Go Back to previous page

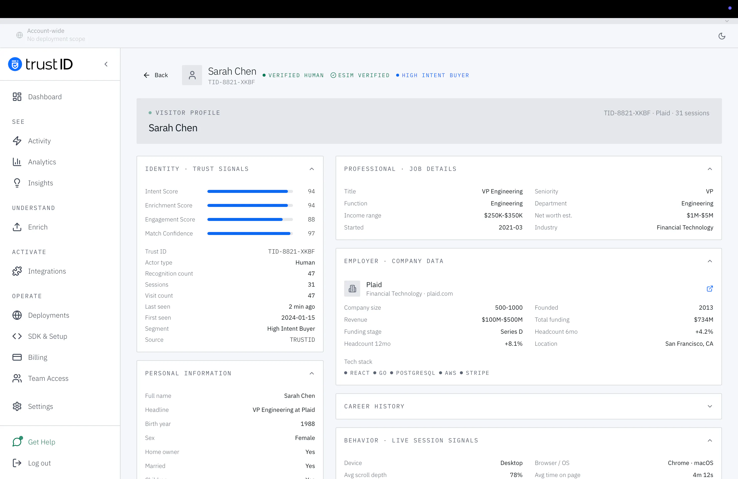point(156,75)
